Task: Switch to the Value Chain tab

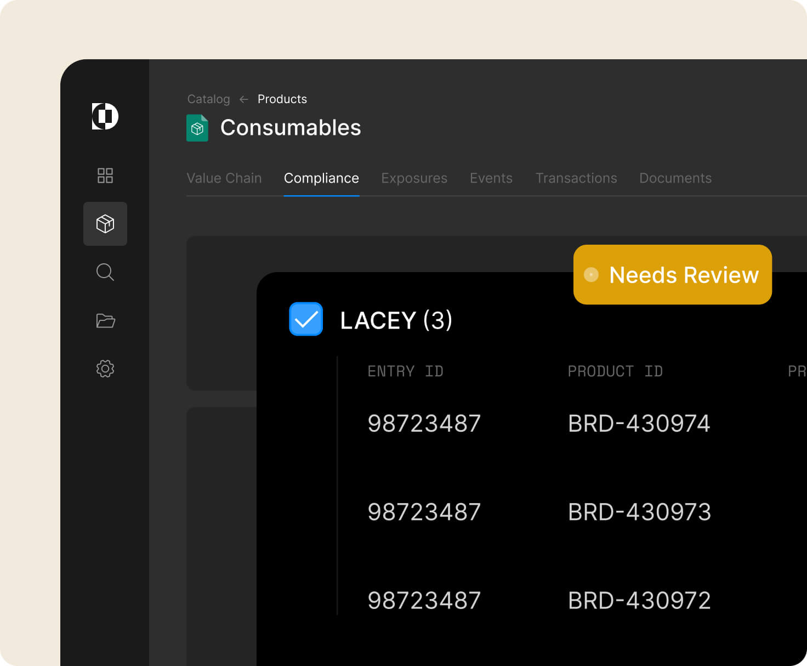Action: [x=224, y=178]
